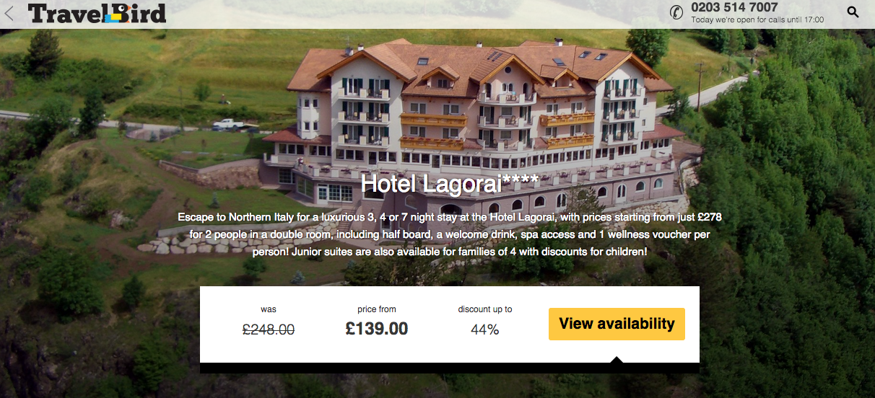Click the 44% discount value
The image size is (875, 398).
(x=484, y=330)
